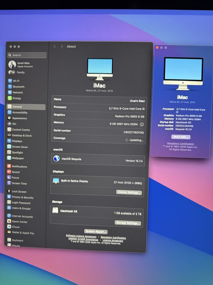
Task: Click the System Report button
Action: (x=96, y=232)
